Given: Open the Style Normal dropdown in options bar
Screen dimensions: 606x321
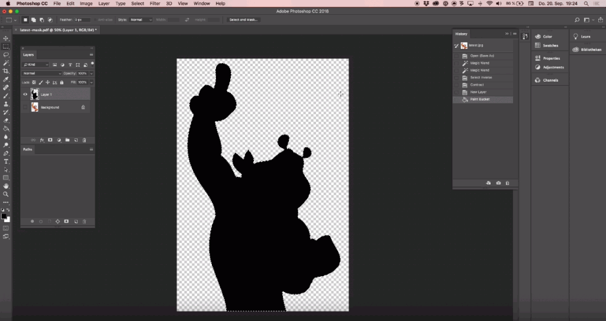Looking at the screenshot, I should coord(141,20).
